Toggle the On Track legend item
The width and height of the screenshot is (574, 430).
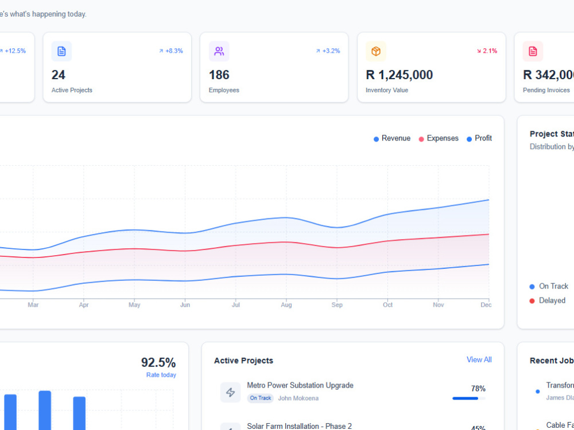[x=549, y=286]
